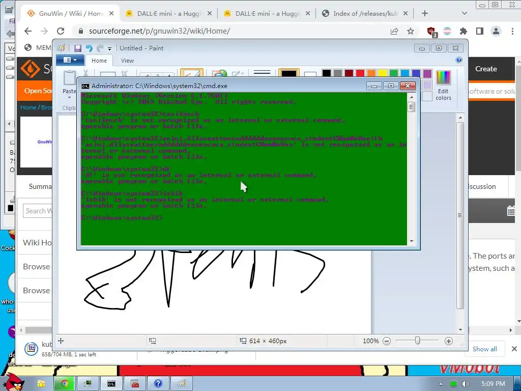Click the Forward arrow in Chrome

coord(44,31)
